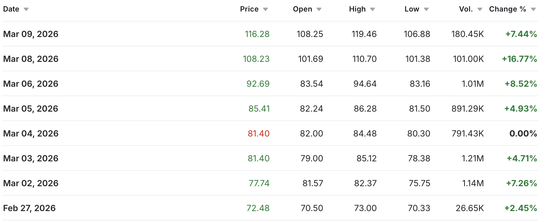The height and width of the screenshot is (222, 551).
Task: Click the sort triangle next to High
Action: pyautogui.click(x=373, y=9)
